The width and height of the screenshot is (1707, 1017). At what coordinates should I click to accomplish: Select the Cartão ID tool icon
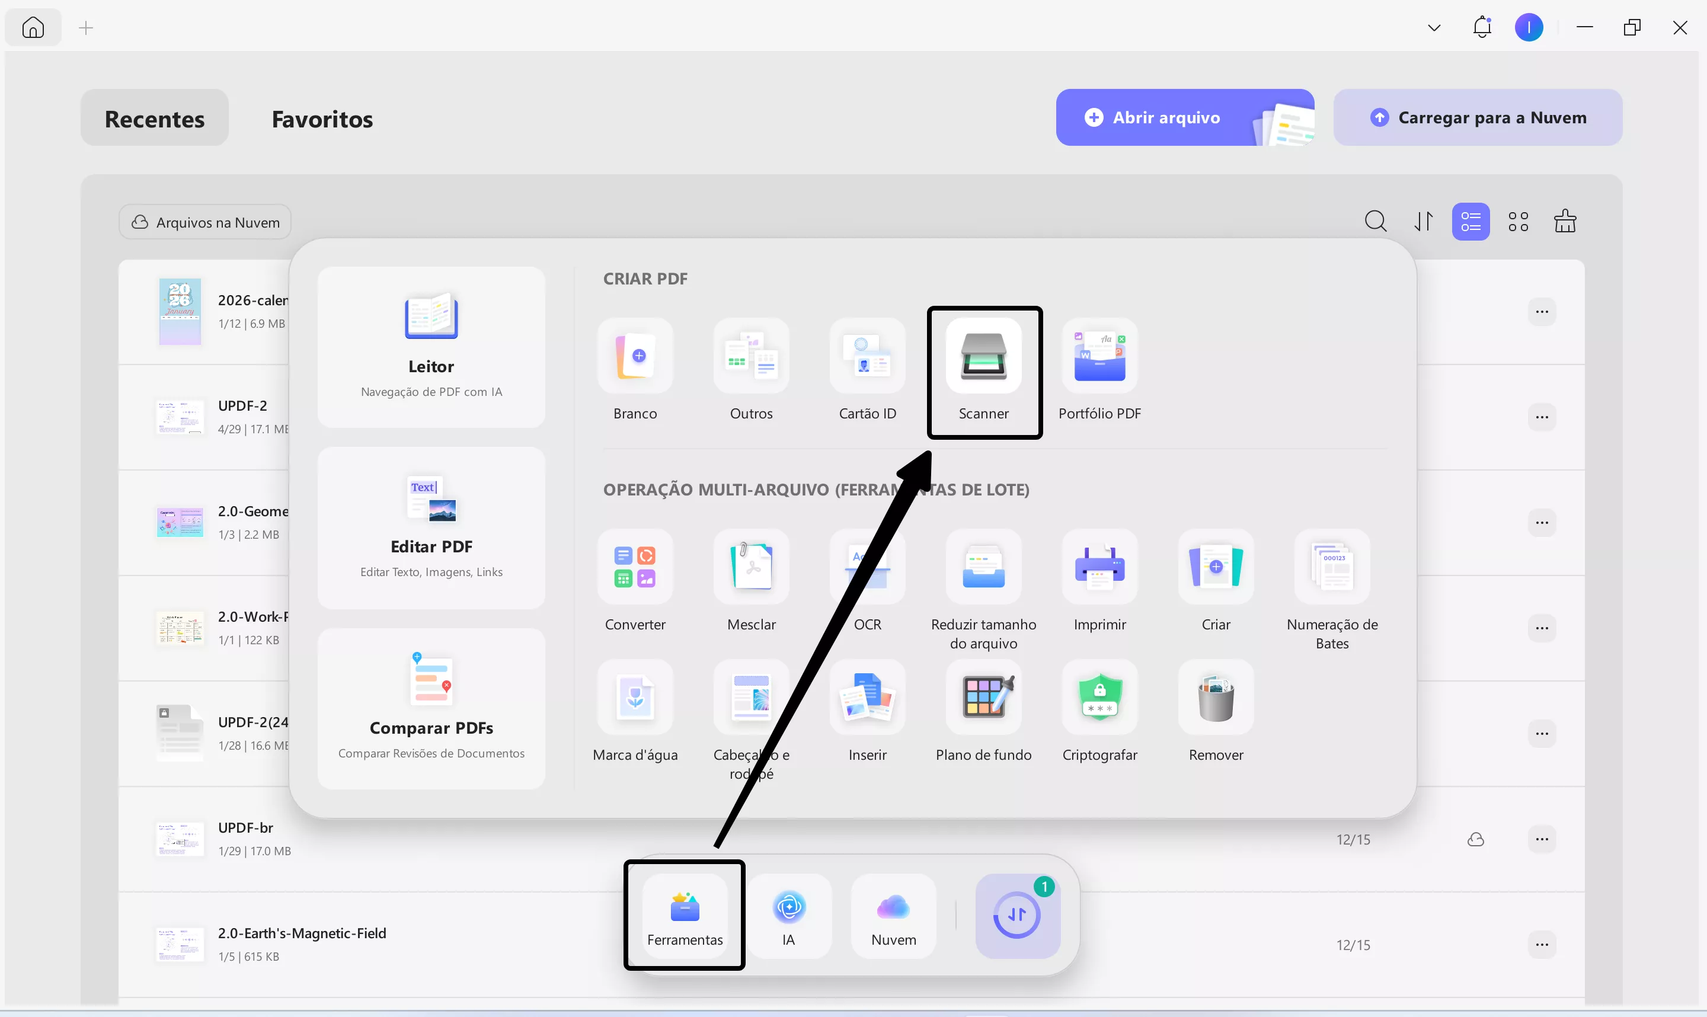point(867,356)
